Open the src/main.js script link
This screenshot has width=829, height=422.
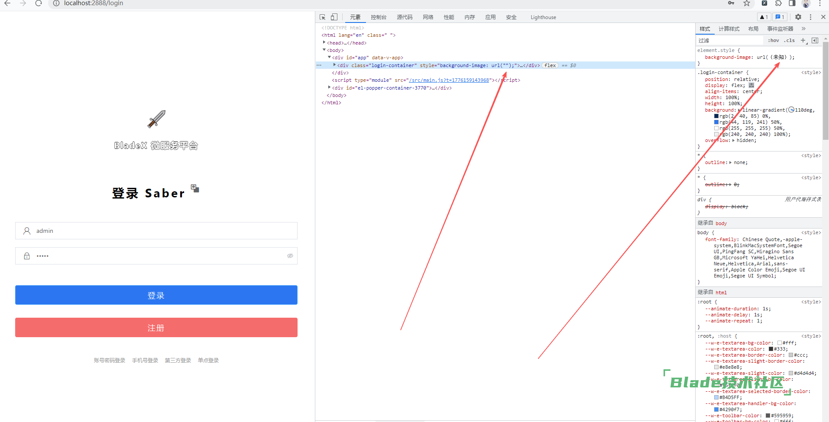click(449, 80)
